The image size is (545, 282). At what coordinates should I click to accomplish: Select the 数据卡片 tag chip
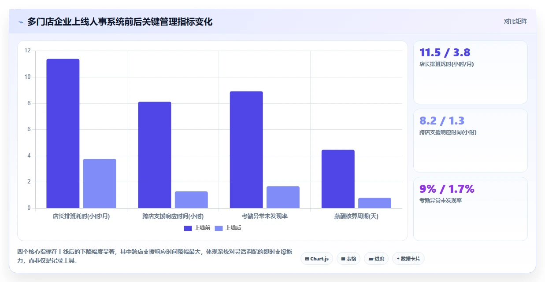coord(408,259)
